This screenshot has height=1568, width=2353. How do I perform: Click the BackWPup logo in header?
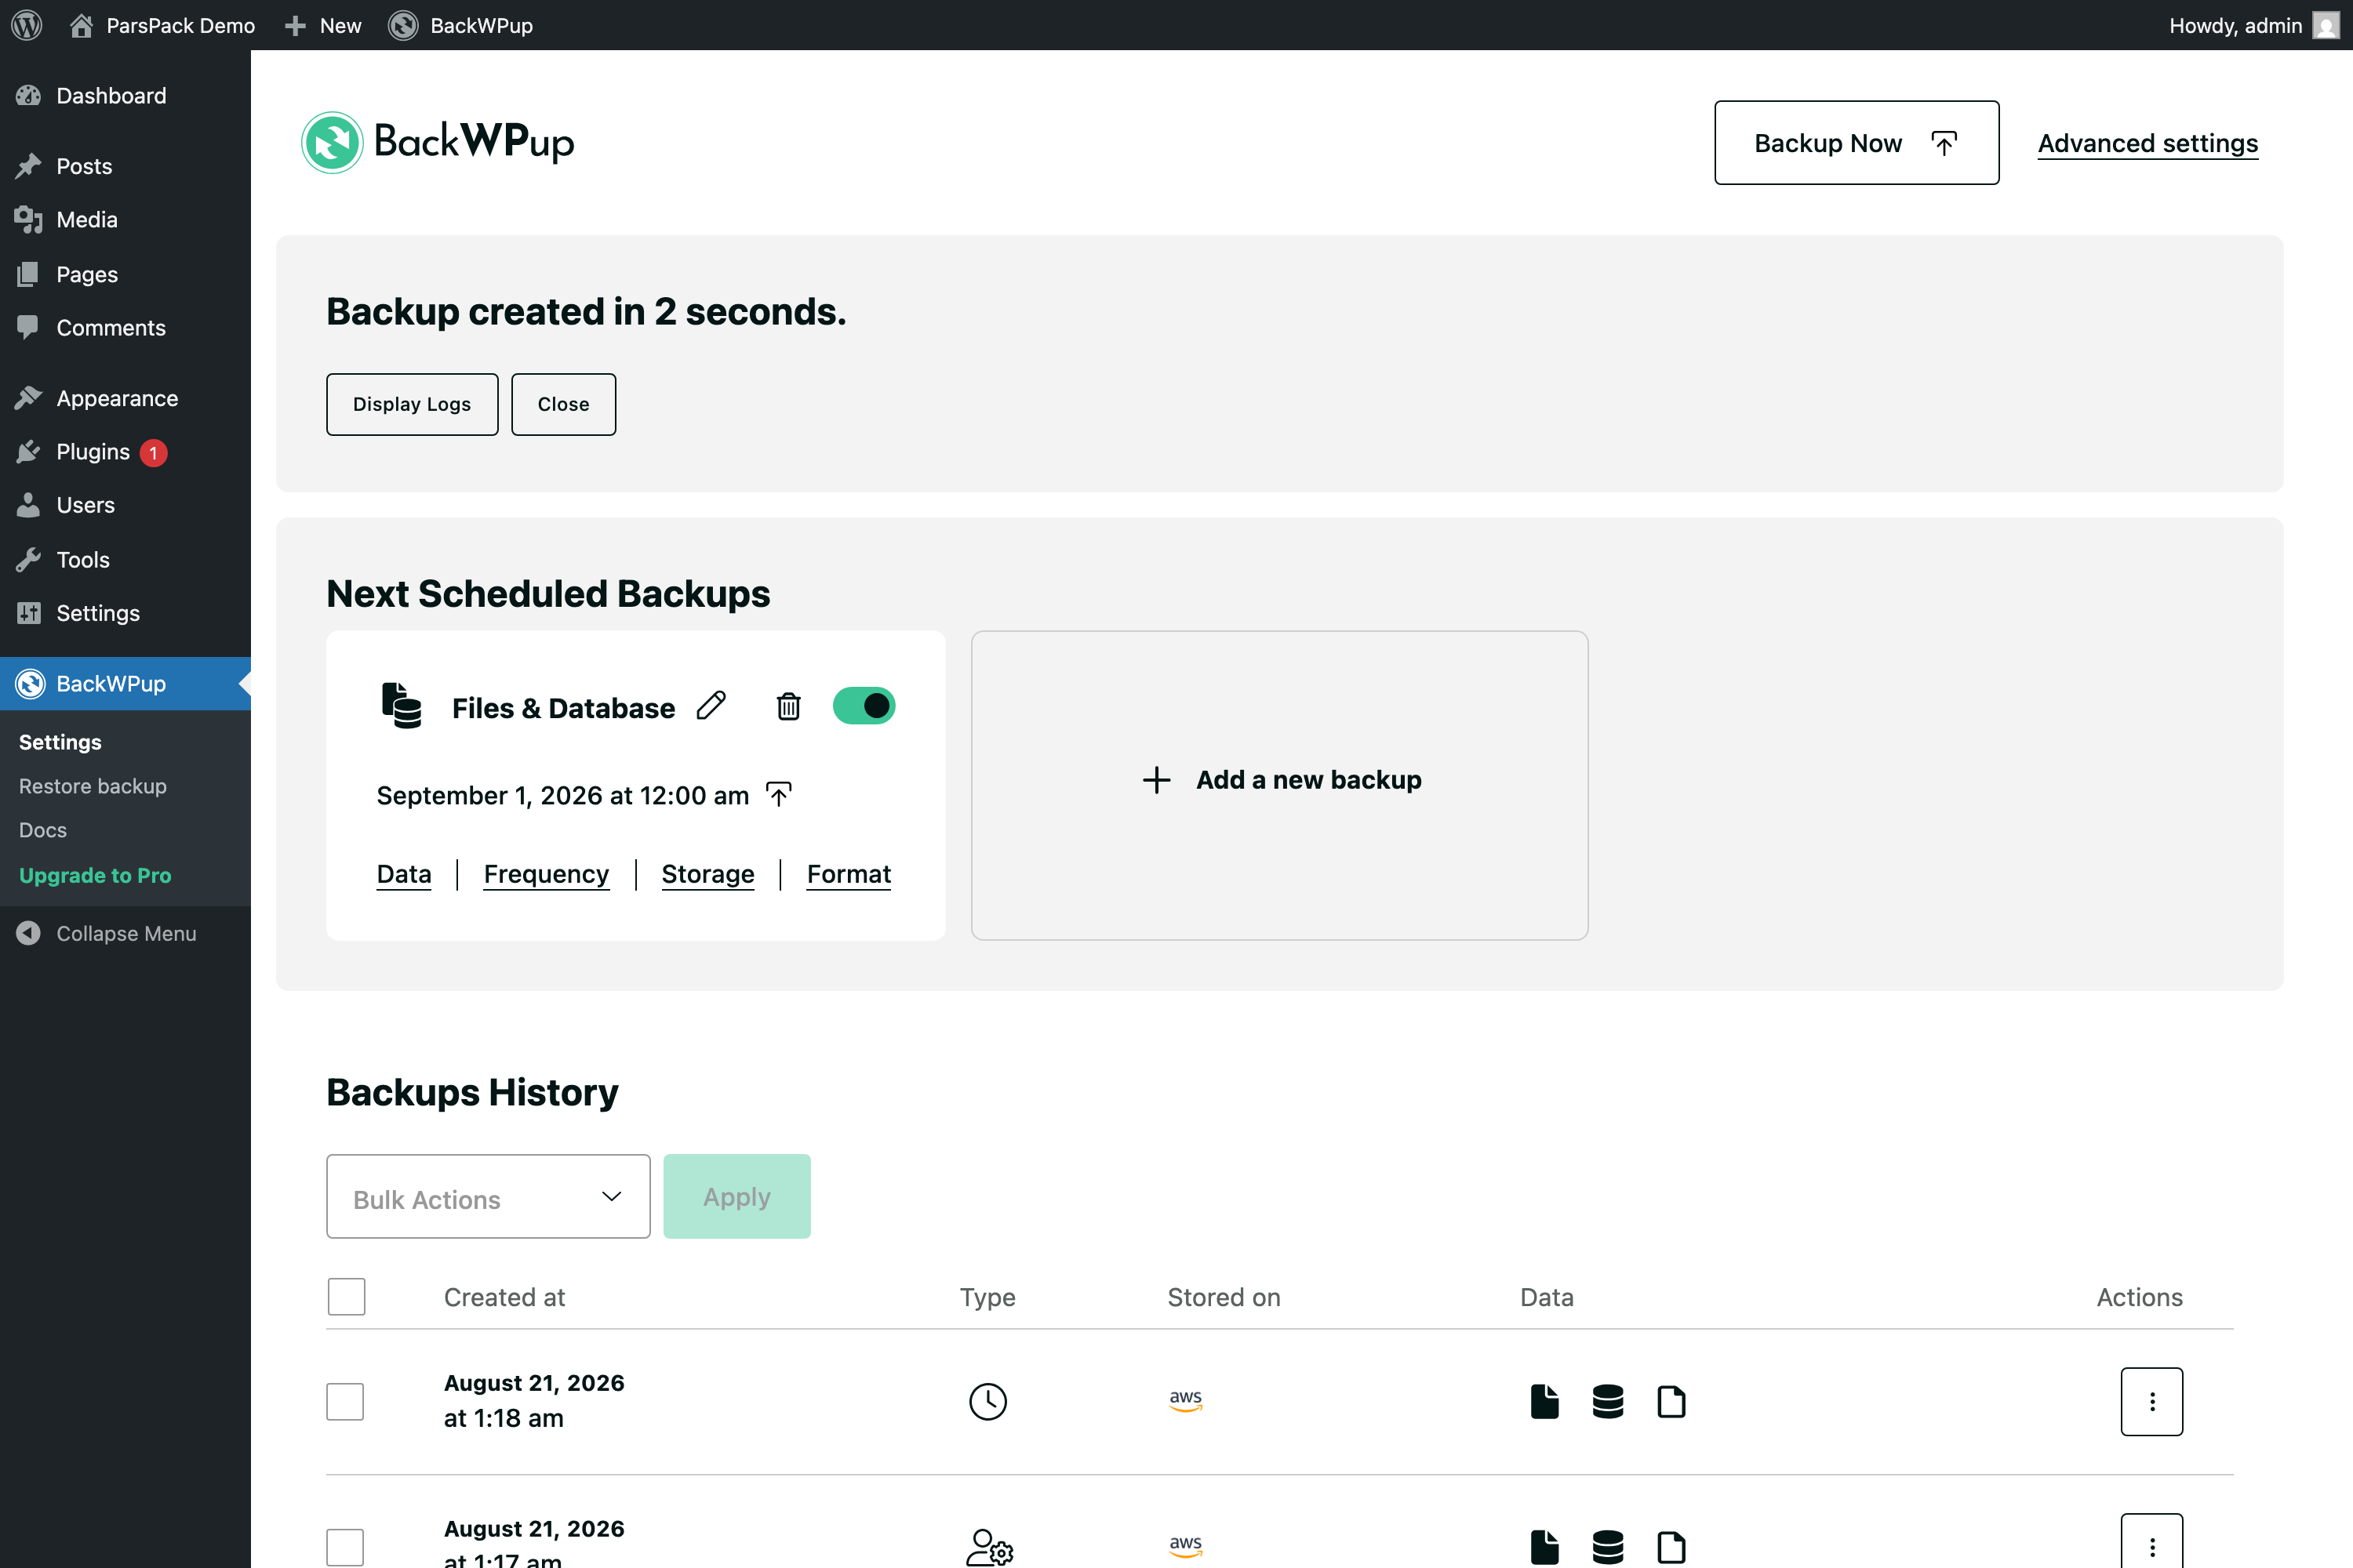(438, 142)
